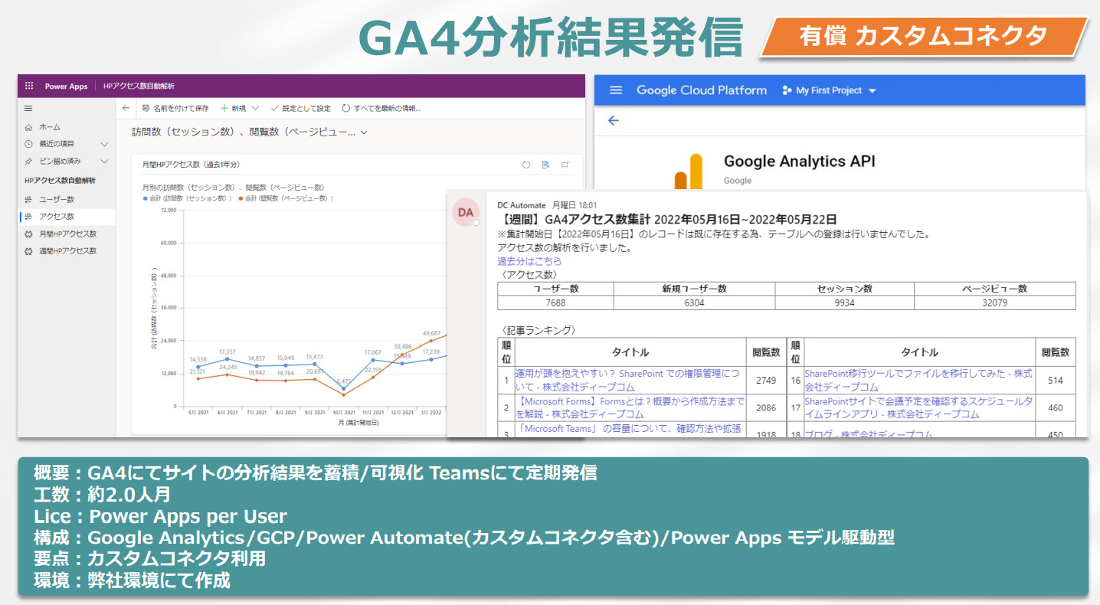Click the pin icon beside ピン留め済み
Screen dimensions: 1100x605
(28, 162)
